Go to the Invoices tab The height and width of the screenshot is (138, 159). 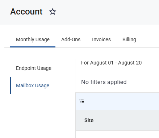click(101, 39)
